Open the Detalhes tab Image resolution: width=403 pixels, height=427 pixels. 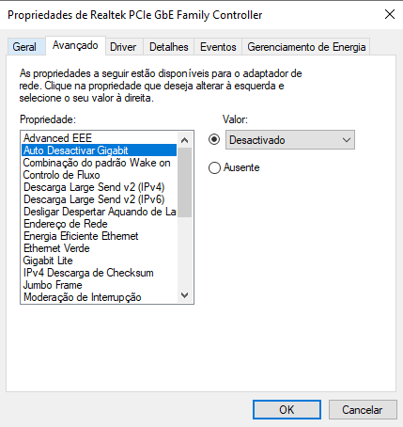click(x=169, y=47)
